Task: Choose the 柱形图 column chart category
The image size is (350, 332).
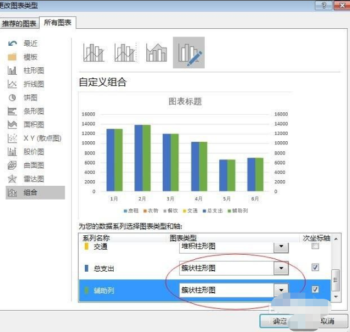Action: pos(33,70)
